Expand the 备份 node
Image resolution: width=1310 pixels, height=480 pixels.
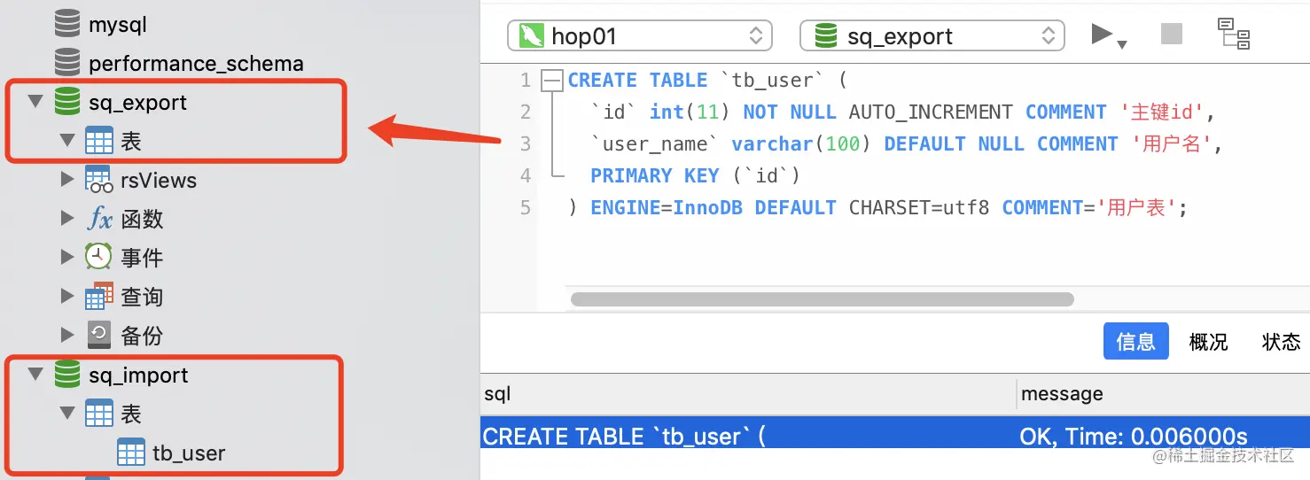(67, 336)
